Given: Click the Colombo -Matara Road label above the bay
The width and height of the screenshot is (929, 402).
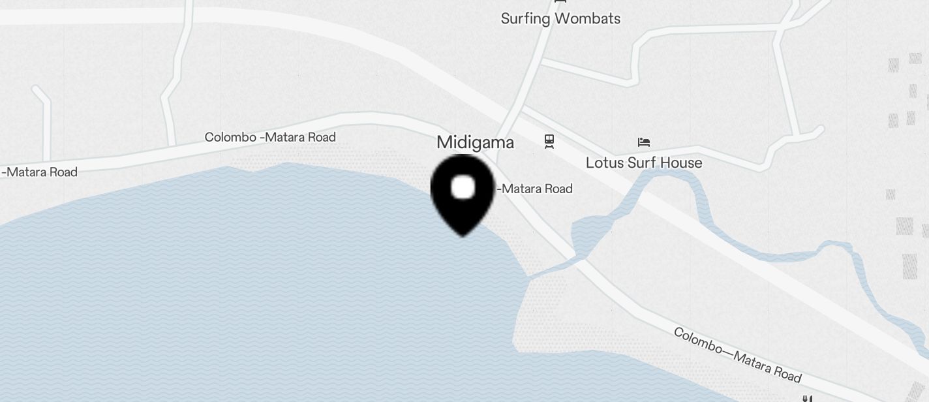Looking at the screenshot, I should (x=270, y=137).
